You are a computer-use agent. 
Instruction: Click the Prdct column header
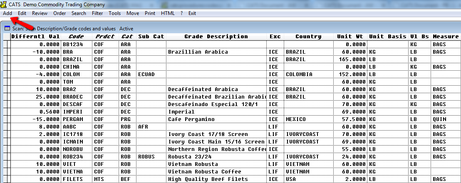pyautogui.click(x=105, y=37)
